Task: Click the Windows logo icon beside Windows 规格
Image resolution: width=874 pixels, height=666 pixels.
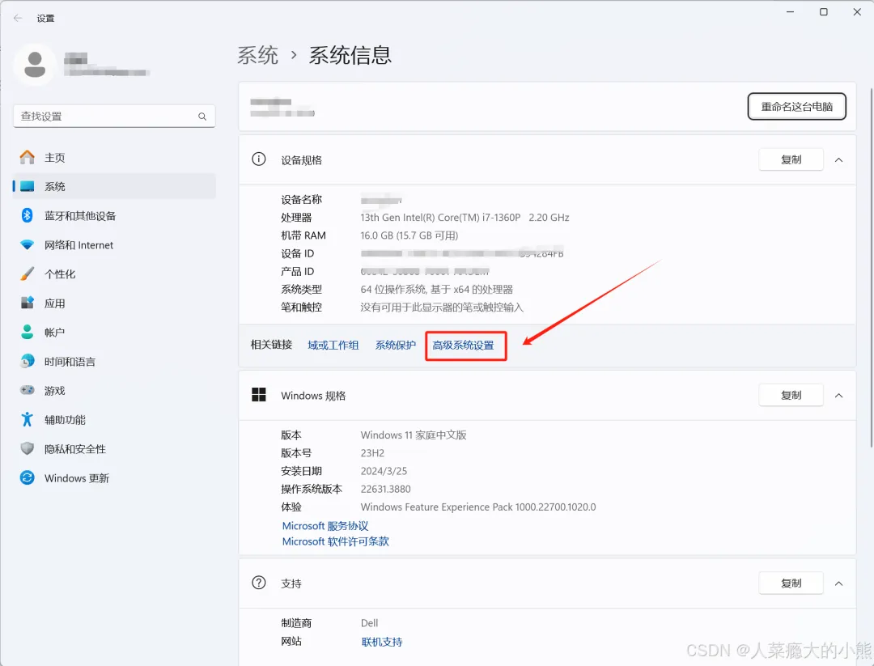Action: 259,395
